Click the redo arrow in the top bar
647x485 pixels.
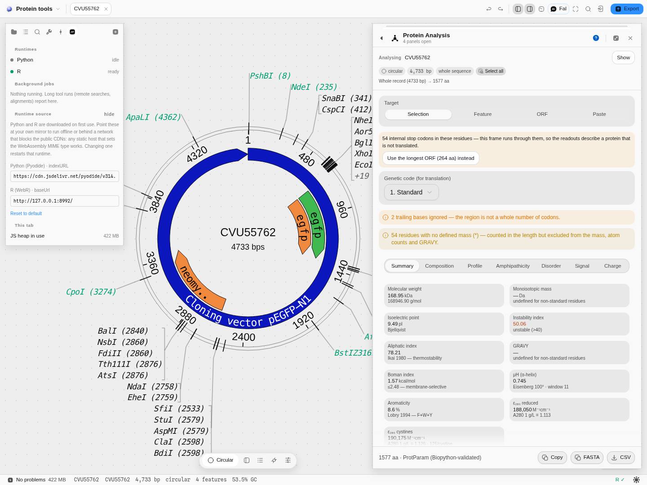[x=501, y=9]
